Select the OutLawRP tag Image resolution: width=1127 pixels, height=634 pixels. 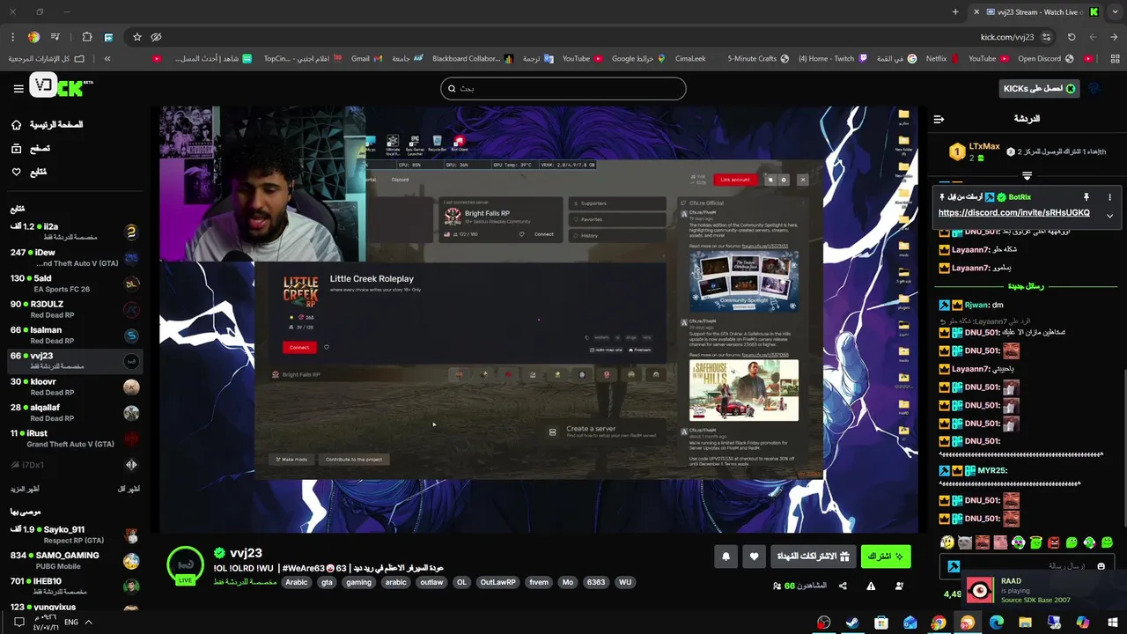(x=497, y=582)
